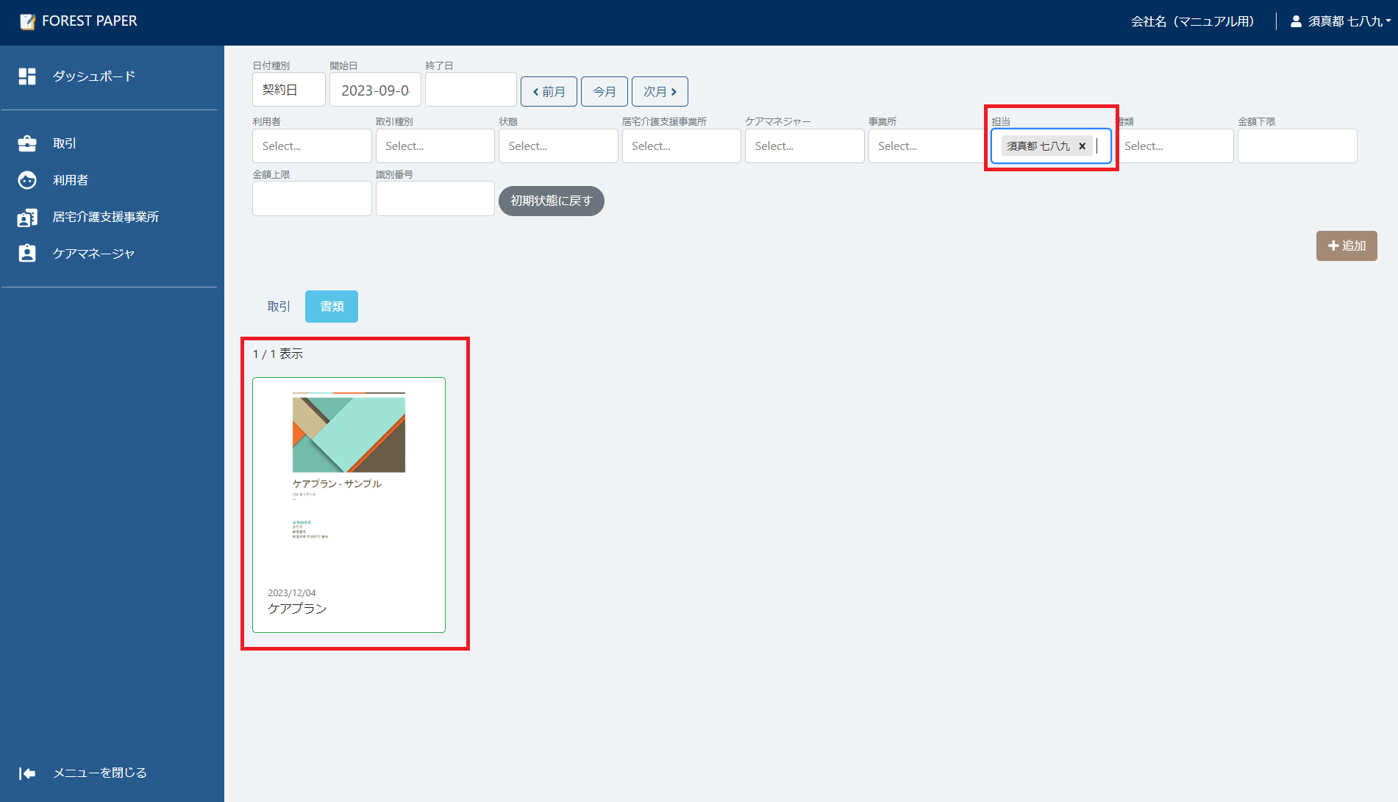Click the briefcase icon for 取引
Screen dimensions: 1398x802
tap(27, 143)
